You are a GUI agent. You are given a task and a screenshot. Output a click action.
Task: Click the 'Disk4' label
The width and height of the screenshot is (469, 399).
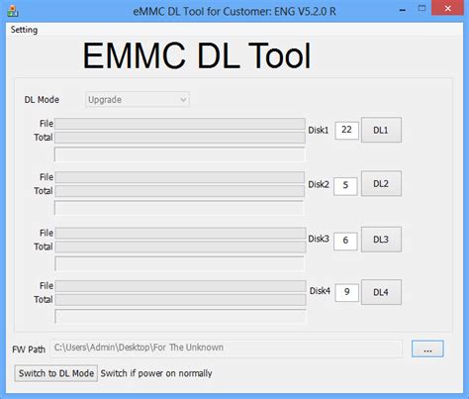click(320, 291)
